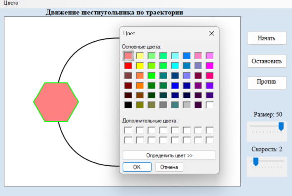
Task: Click the pink hexagon on the canvas
Action: (56, 102)
